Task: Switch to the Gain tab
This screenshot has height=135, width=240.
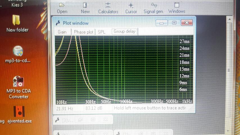Action: tap(62, 32)
